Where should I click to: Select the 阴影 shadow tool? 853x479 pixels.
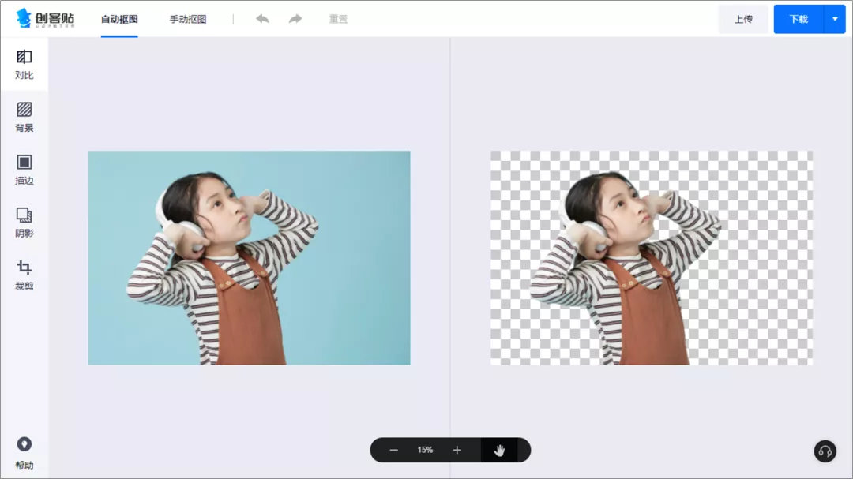pyautogui.click(x=24, y=223)
